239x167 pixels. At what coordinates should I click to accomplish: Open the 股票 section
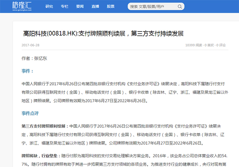111,6
